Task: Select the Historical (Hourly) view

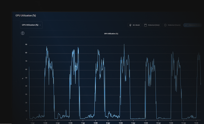Action: point(172,25)
